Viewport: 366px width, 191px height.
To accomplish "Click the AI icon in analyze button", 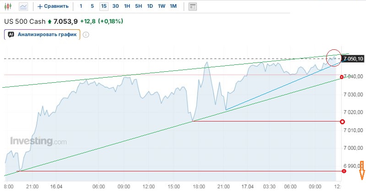I will coord(11,34).
